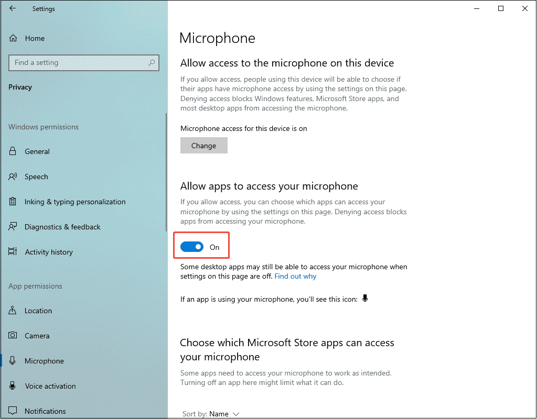This screenshot has height=419, width=537.
Task: Open Notifications settings via its icon
Action: pyautogui.click(x=12, y=411)
